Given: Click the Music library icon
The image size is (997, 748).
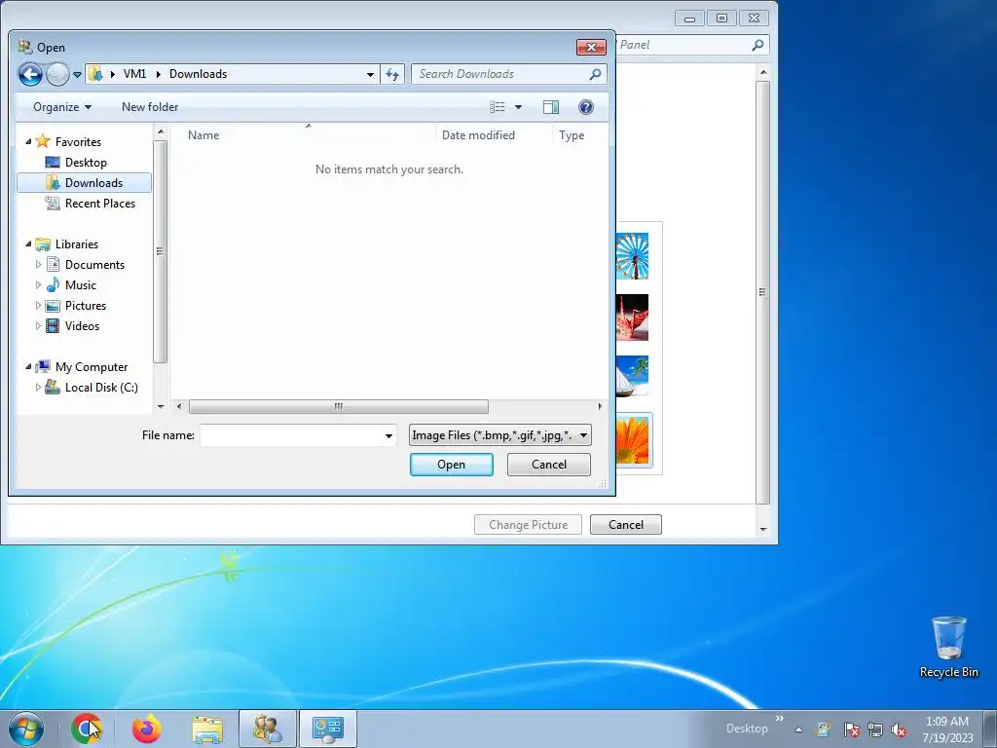Looking at the screenshot, I should [54, 284].
